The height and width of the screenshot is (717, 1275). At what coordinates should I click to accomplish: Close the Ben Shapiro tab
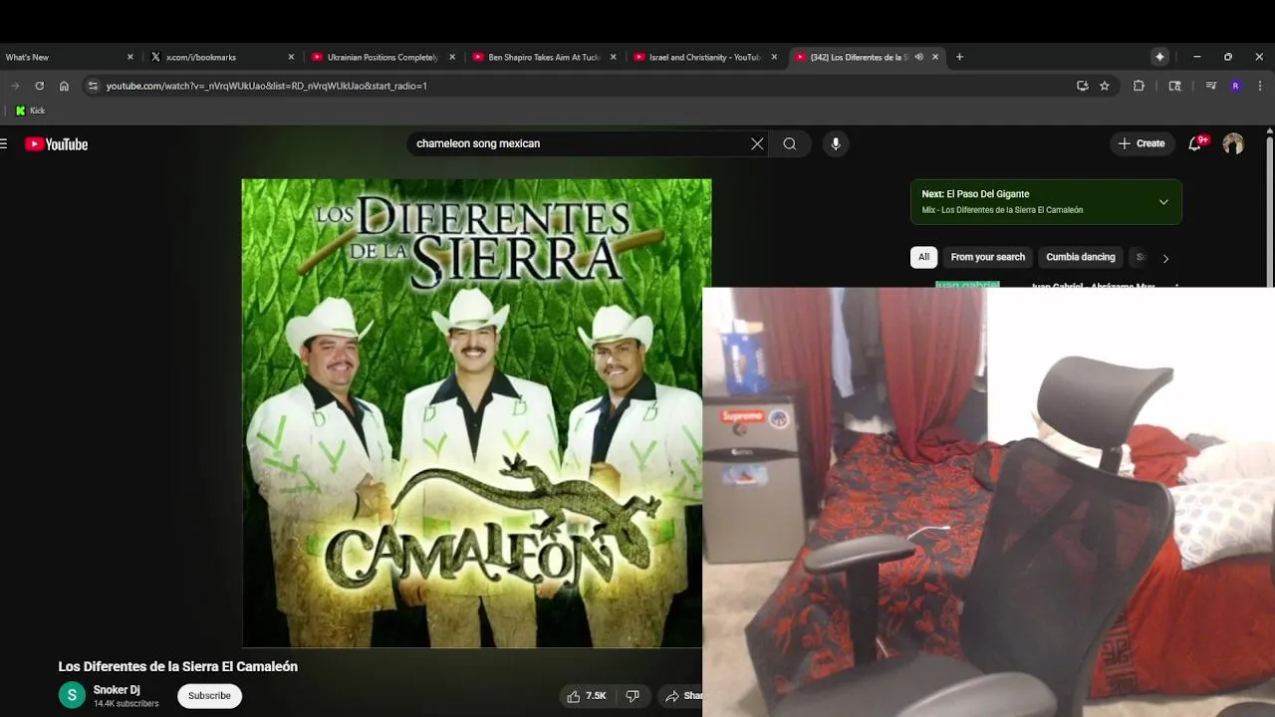[x=614, y=57]
